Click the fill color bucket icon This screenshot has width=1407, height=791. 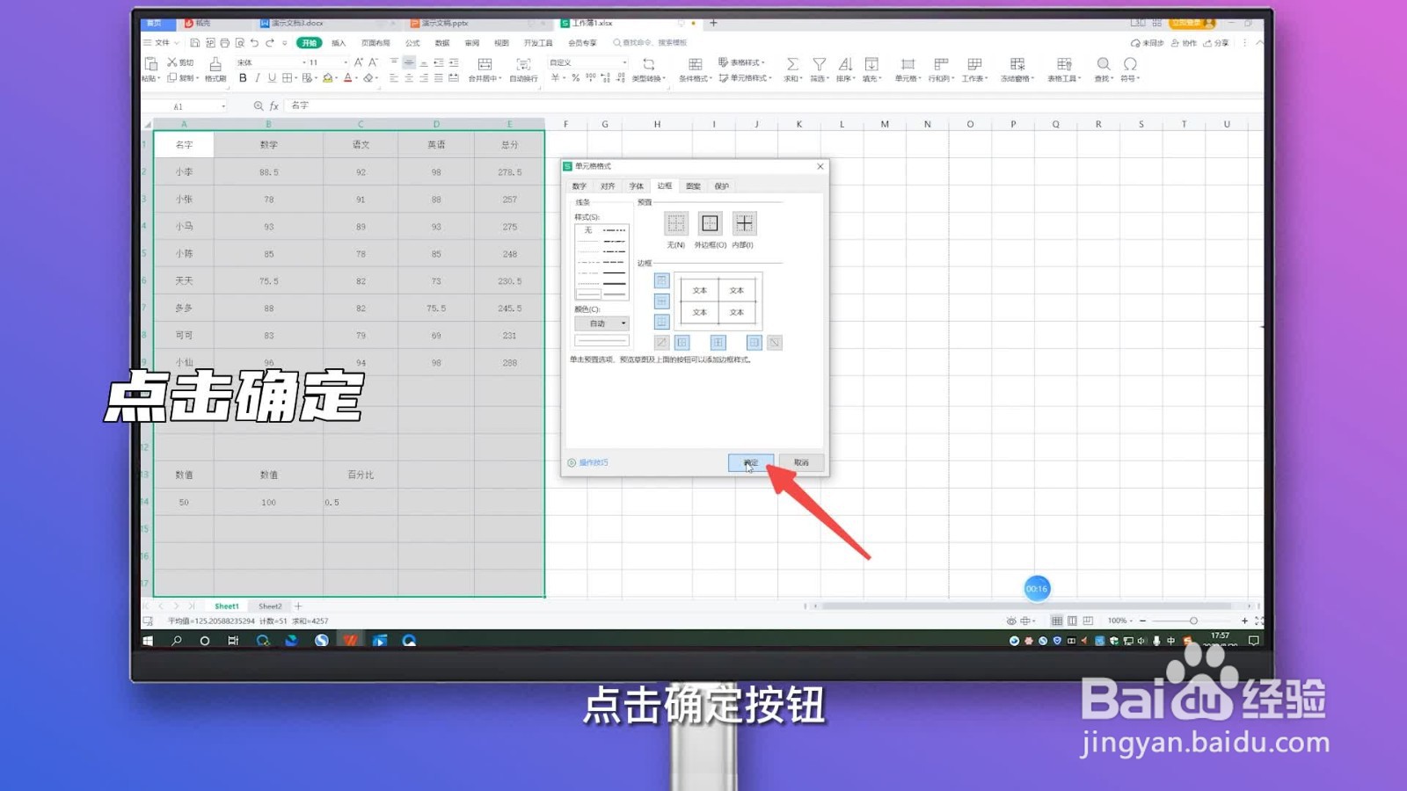pos(328,78)
